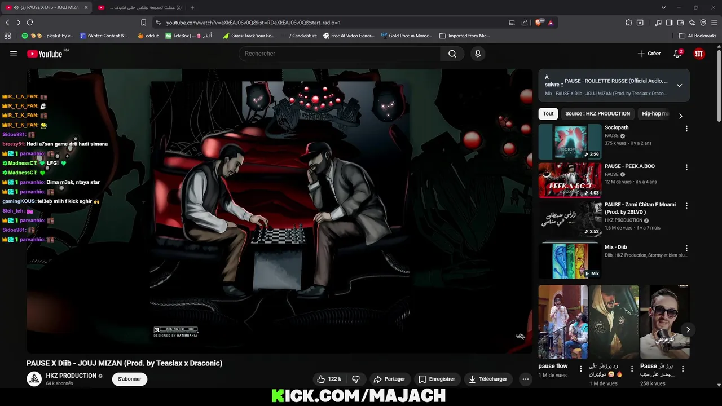Image resolution: width=722 pixels, height=406 pixels.
Task: Start voice search with microphone icon
Action: pos(478,54)
